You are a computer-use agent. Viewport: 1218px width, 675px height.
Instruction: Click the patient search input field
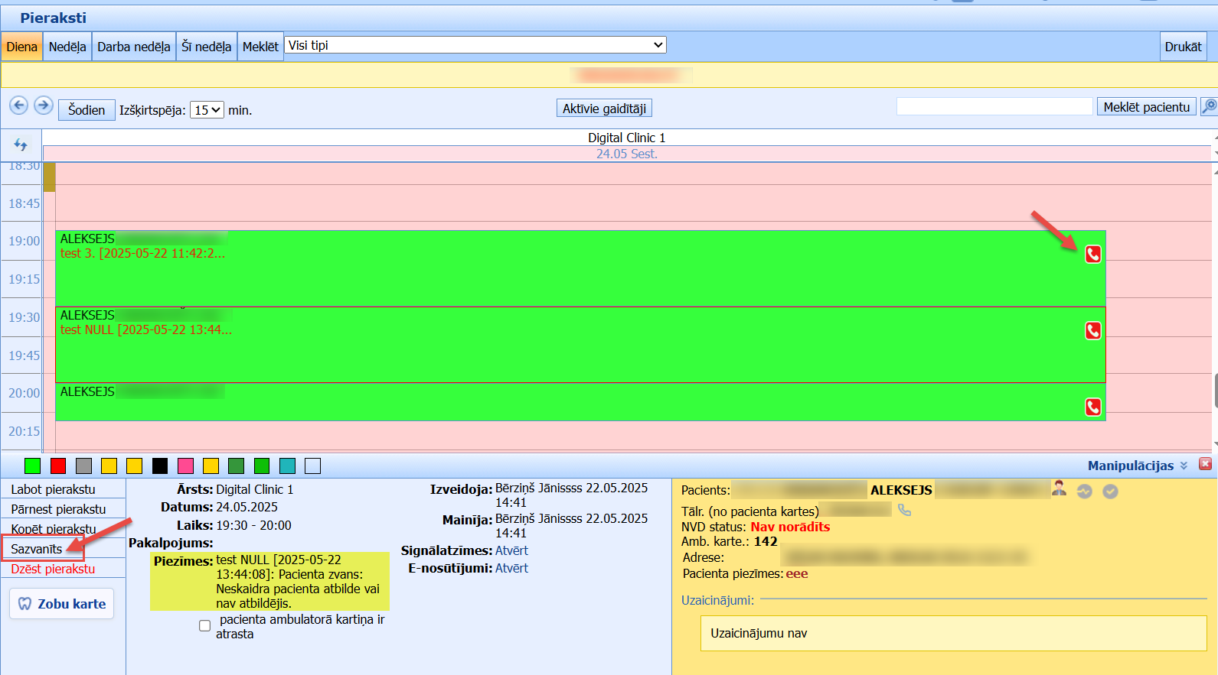[x=994, y=106]
